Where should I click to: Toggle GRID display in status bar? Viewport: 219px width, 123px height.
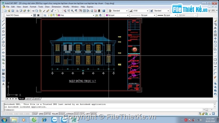pyautogui.click(x=41, y=114)
